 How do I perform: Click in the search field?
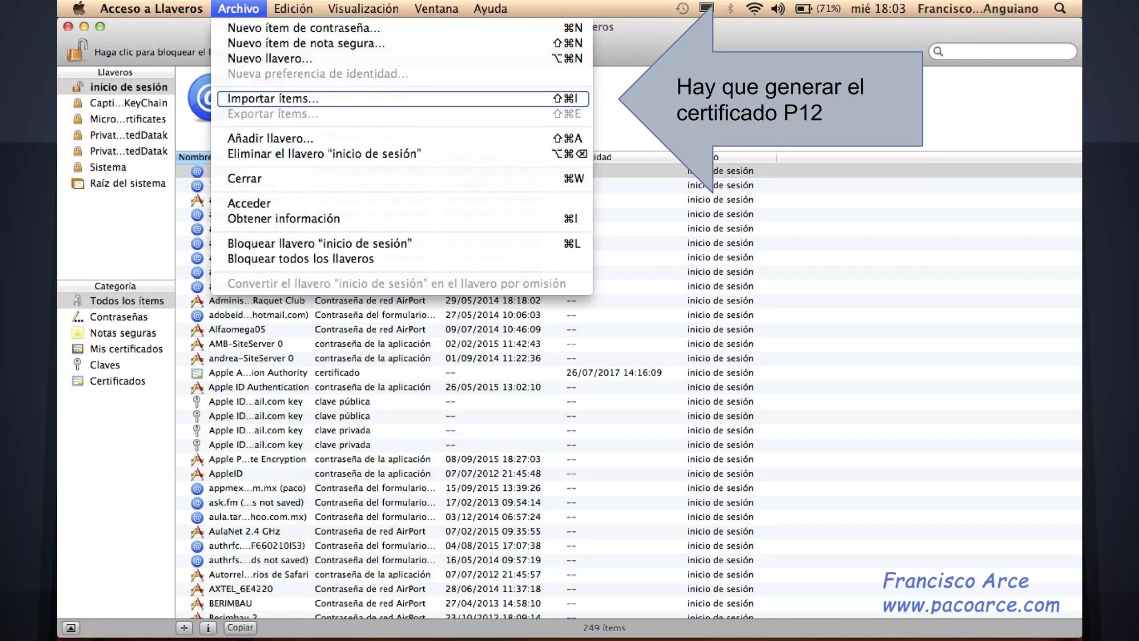[1007, 52]
